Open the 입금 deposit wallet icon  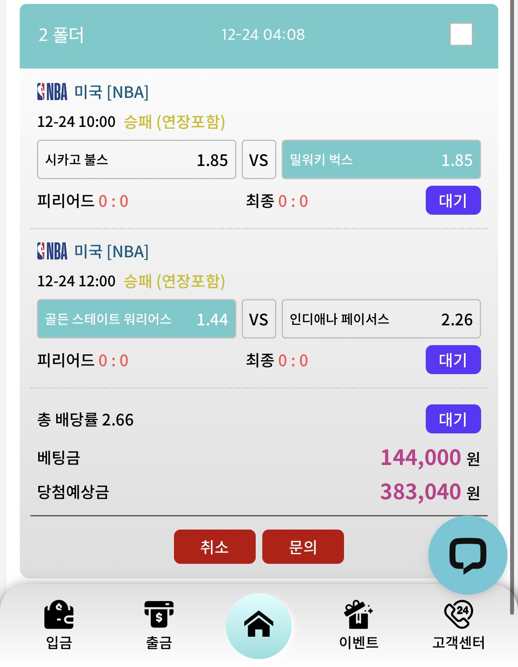click(x=59, y=615)
